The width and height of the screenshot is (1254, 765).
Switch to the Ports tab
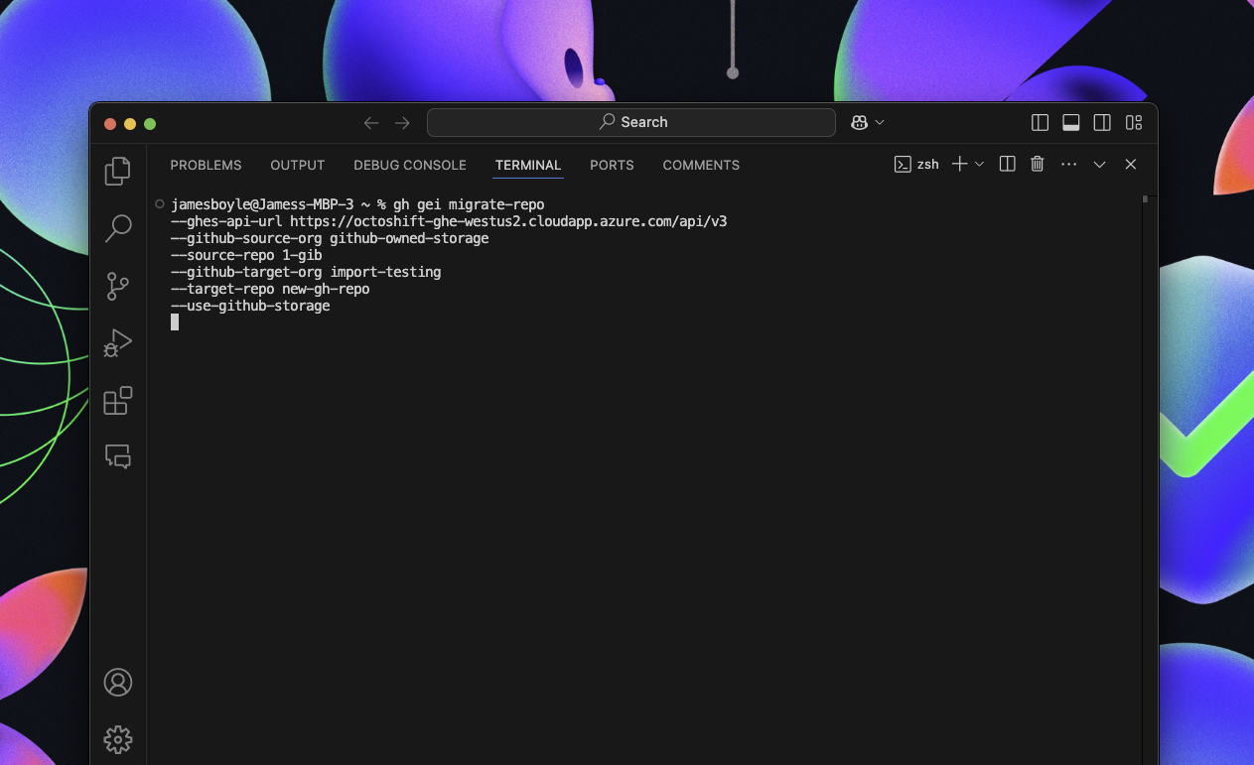[x=611, y=165]
